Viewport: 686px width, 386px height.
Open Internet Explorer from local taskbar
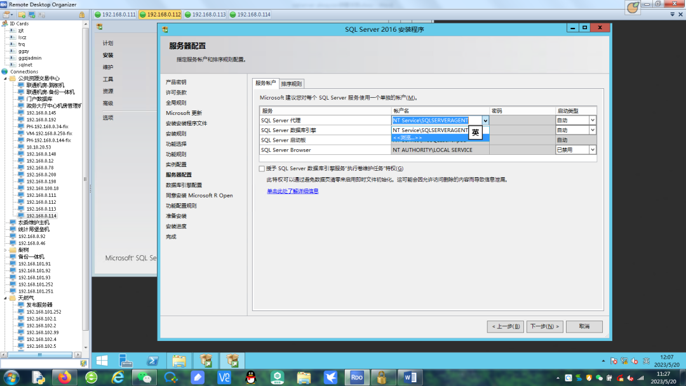click(118, 377)
